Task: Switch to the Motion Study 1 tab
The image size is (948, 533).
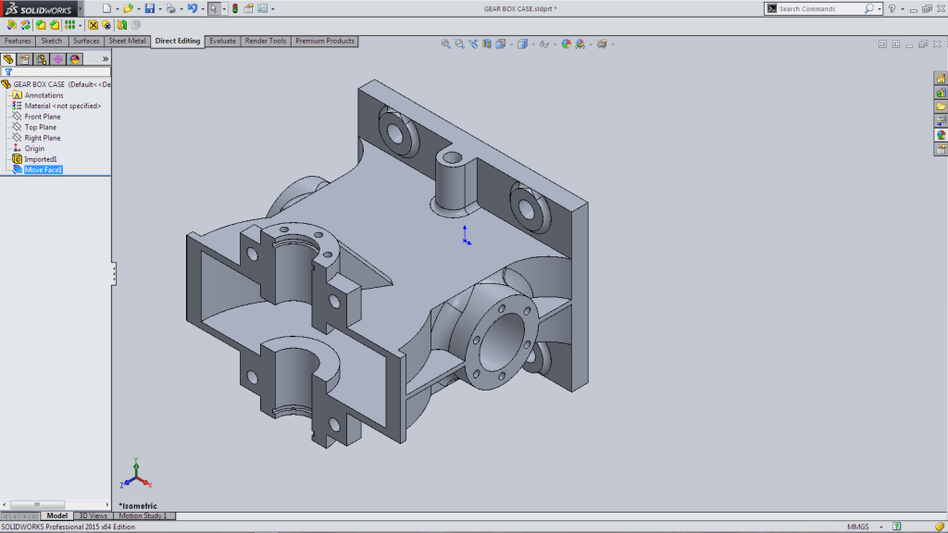Action: pyautogui.click(x=143, y=515)
